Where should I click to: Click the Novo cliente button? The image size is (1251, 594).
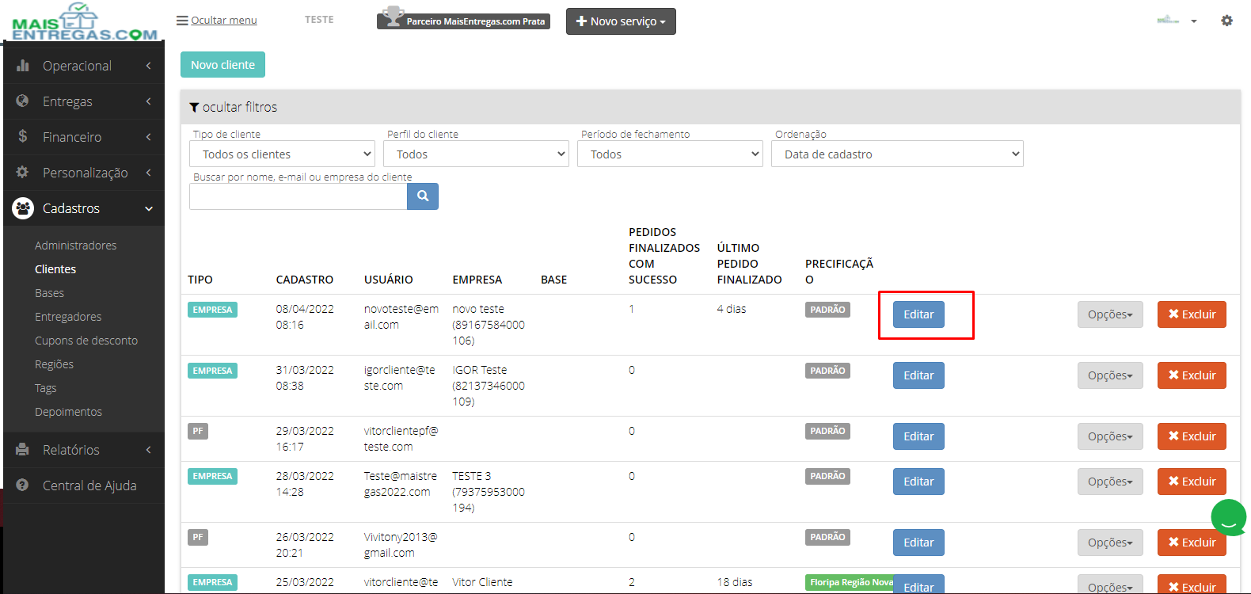[x=222, y=65]
